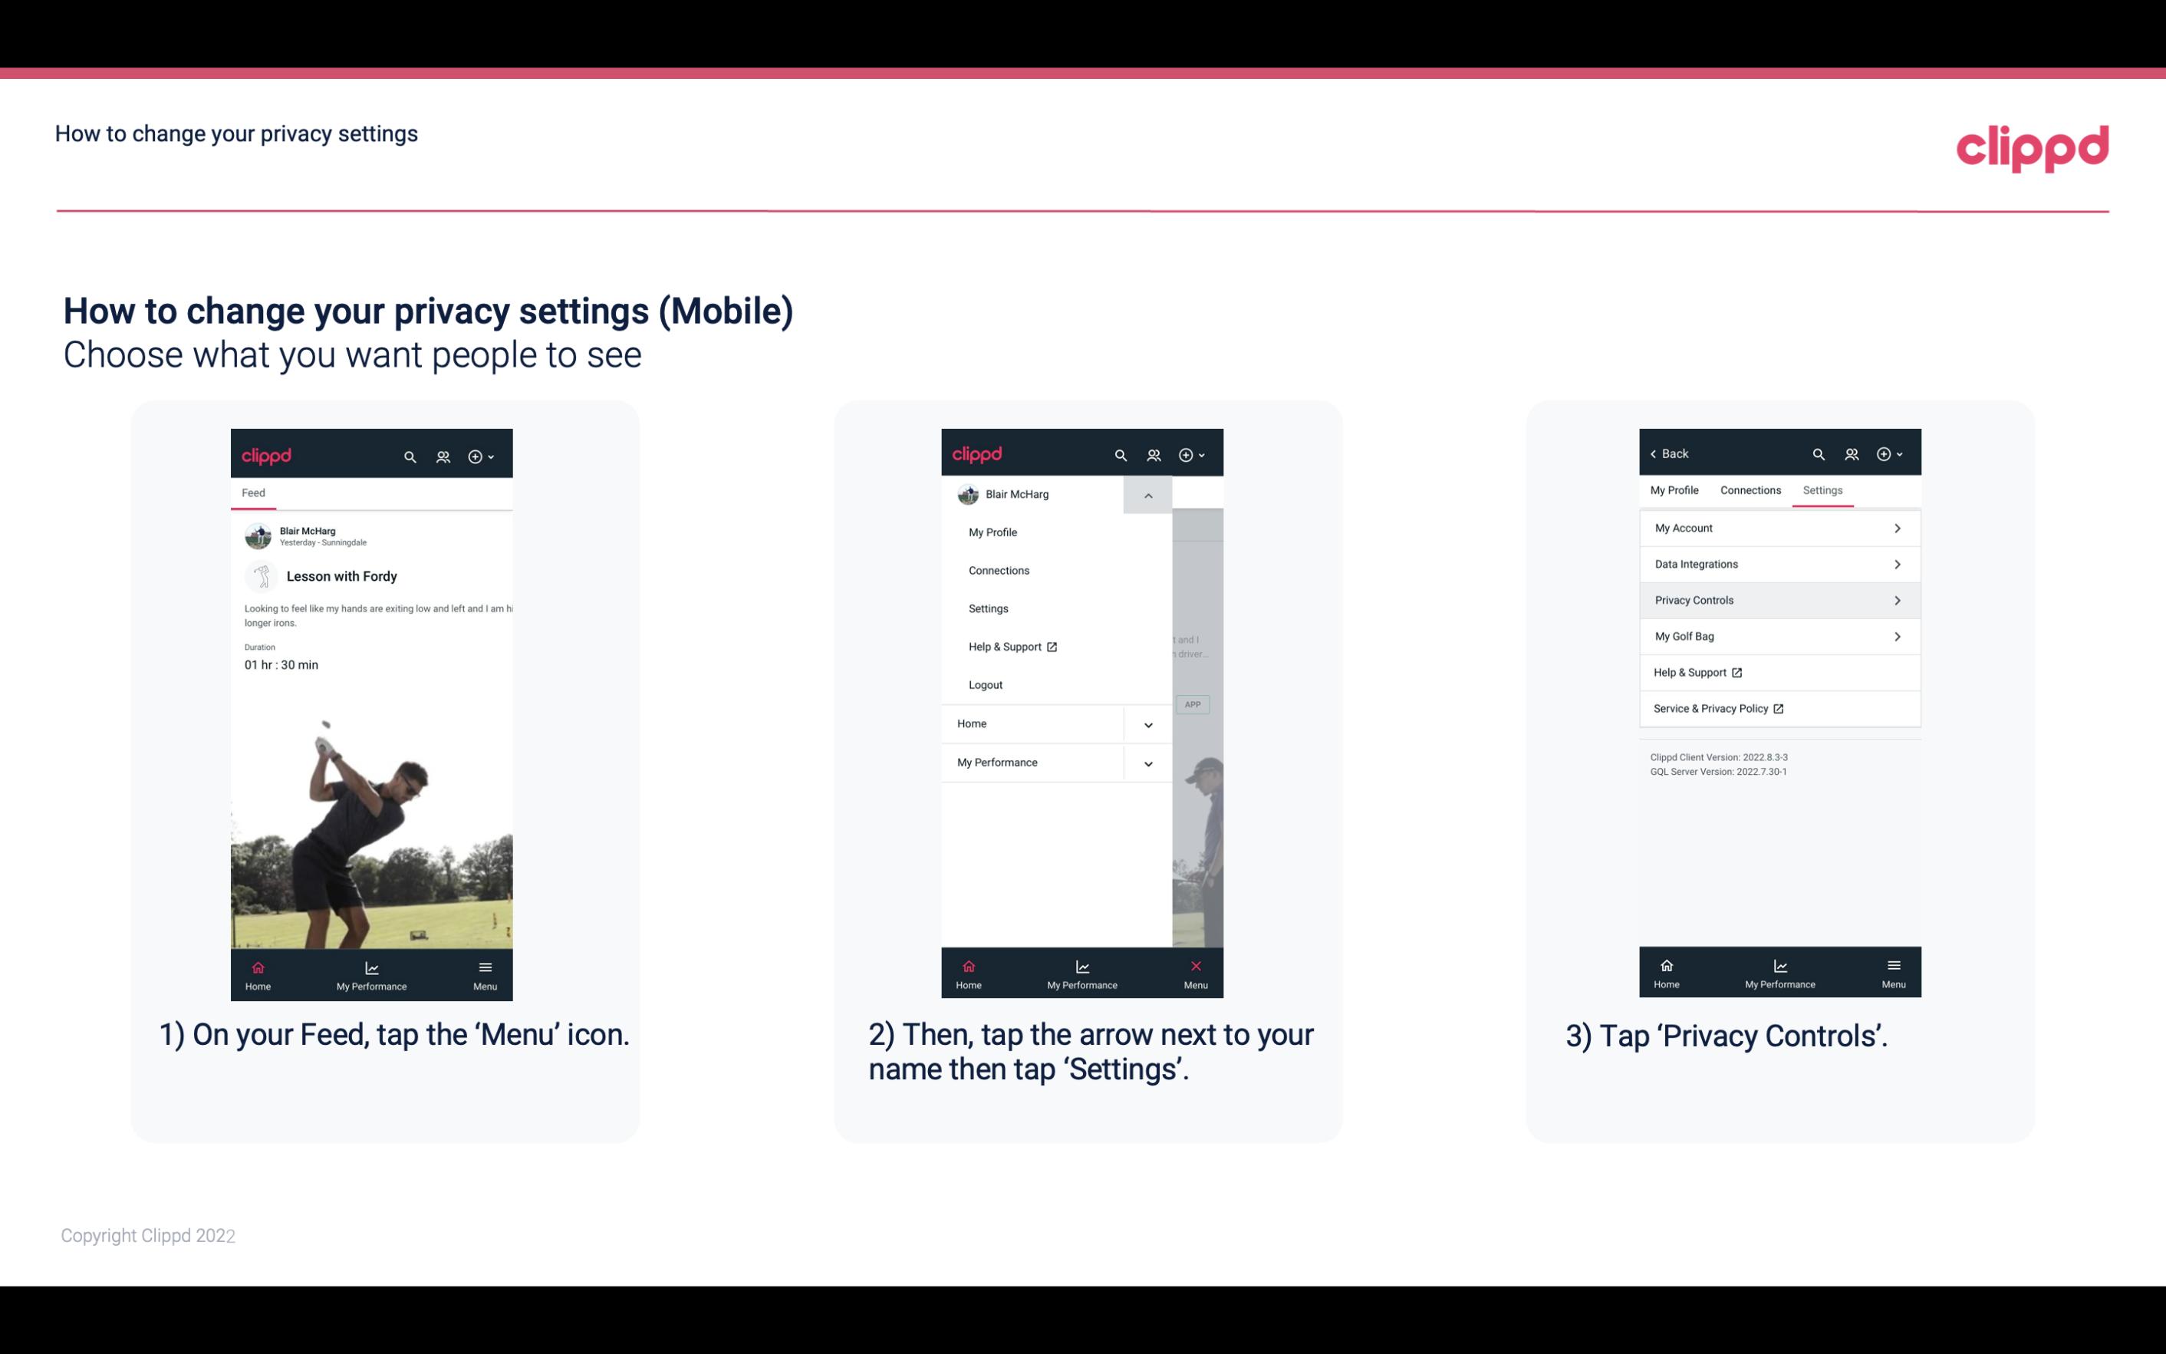Select the My Profile tab in settings

(1677, 489)
